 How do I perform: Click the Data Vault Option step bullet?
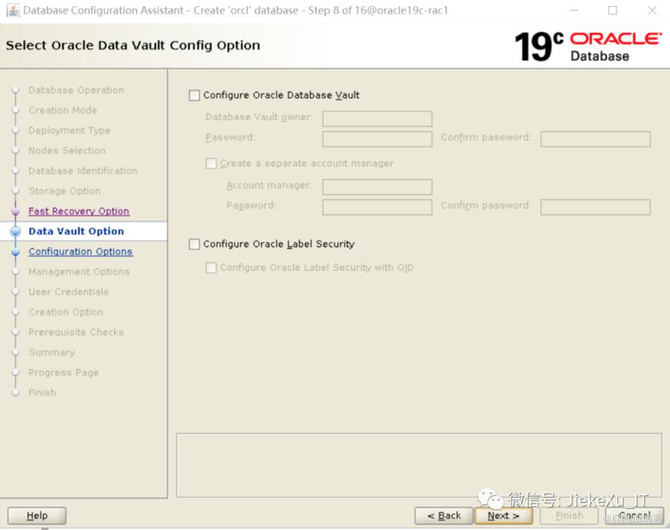click(x=16, y=232)
